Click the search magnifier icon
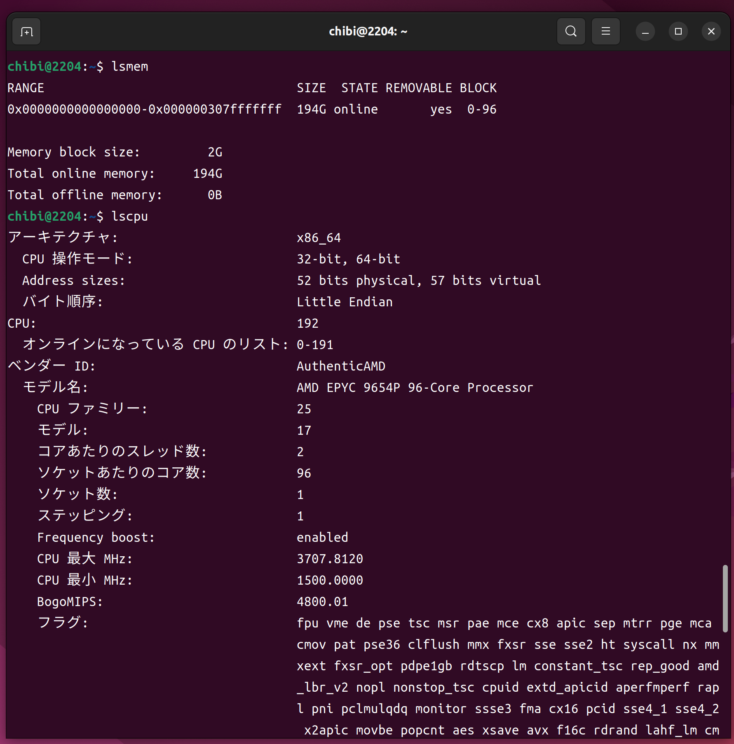 [571, 31]
